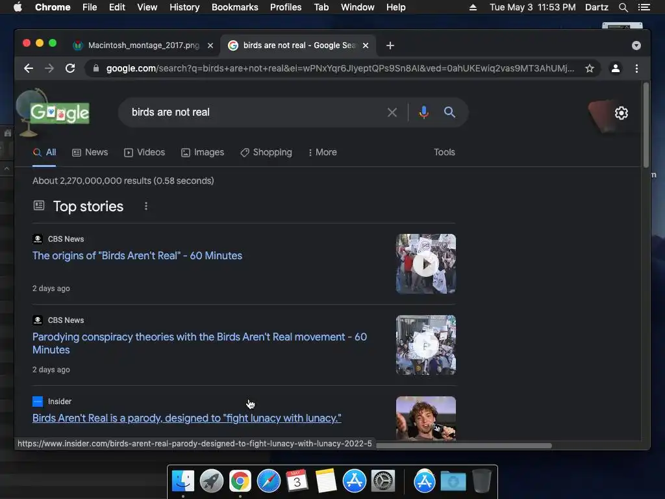The width and height of the screenshot is (665, 499).
Task: Open Launchpad from the Dock
Action: (x=212, y=481)
